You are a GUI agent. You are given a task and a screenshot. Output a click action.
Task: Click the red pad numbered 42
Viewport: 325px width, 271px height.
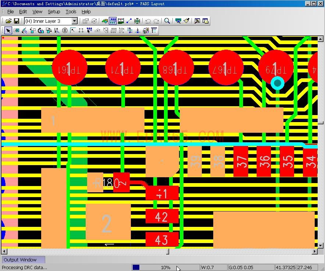[162, 217]
